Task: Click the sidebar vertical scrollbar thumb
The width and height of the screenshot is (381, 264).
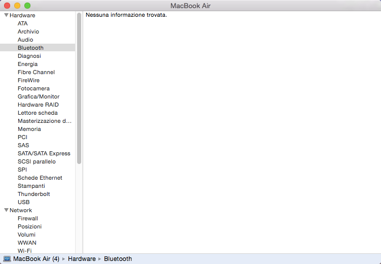Action: click(79, 88)
